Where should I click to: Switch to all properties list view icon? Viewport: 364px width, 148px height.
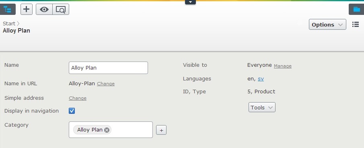pos(356,25)
